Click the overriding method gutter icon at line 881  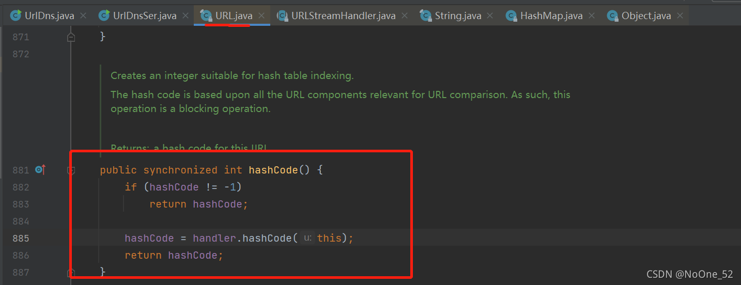[40, 169]
